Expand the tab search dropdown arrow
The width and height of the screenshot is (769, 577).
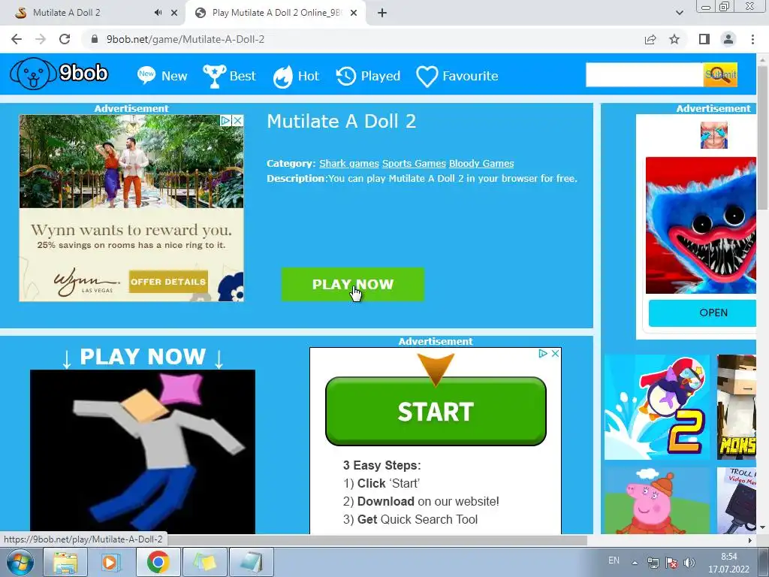679,14
